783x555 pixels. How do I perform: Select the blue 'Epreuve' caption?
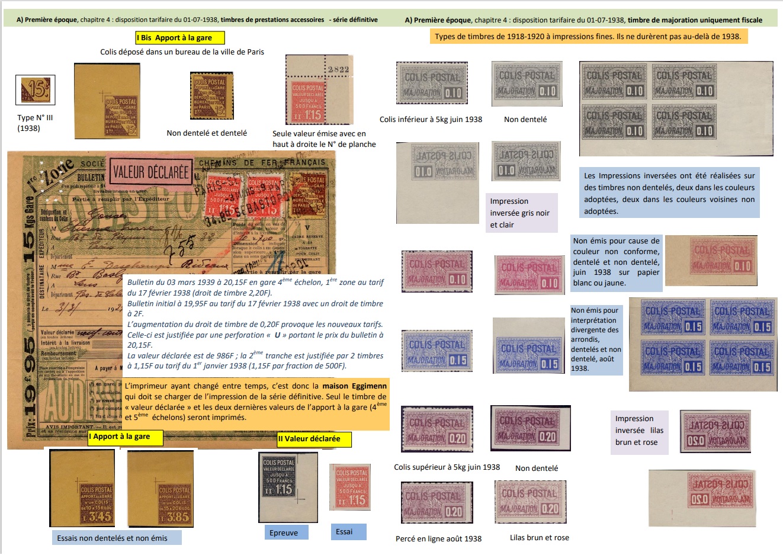284,532
